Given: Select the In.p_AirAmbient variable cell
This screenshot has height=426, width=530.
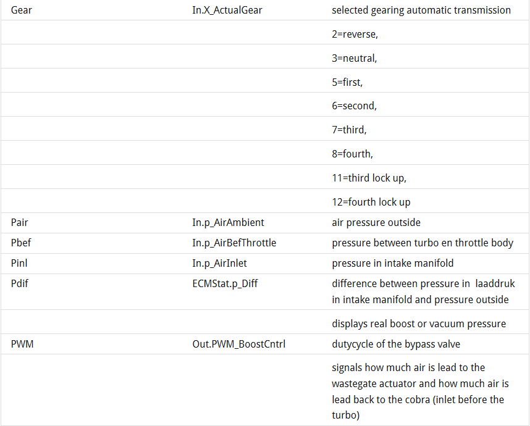Looking at the screenshot, I should 228,222.
